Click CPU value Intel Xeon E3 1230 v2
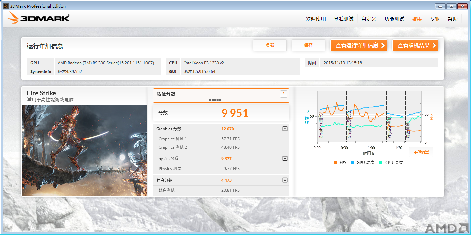The image size is (471, 235). [204, 63]
